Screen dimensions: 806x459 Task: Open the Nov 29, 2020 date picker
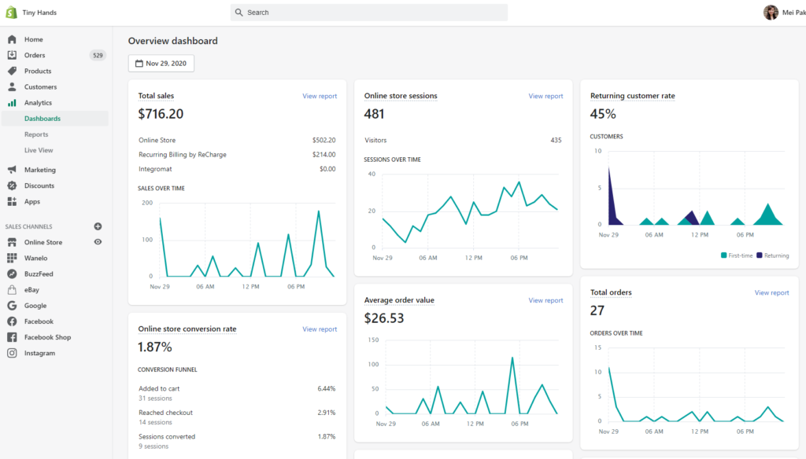point(161,63)
